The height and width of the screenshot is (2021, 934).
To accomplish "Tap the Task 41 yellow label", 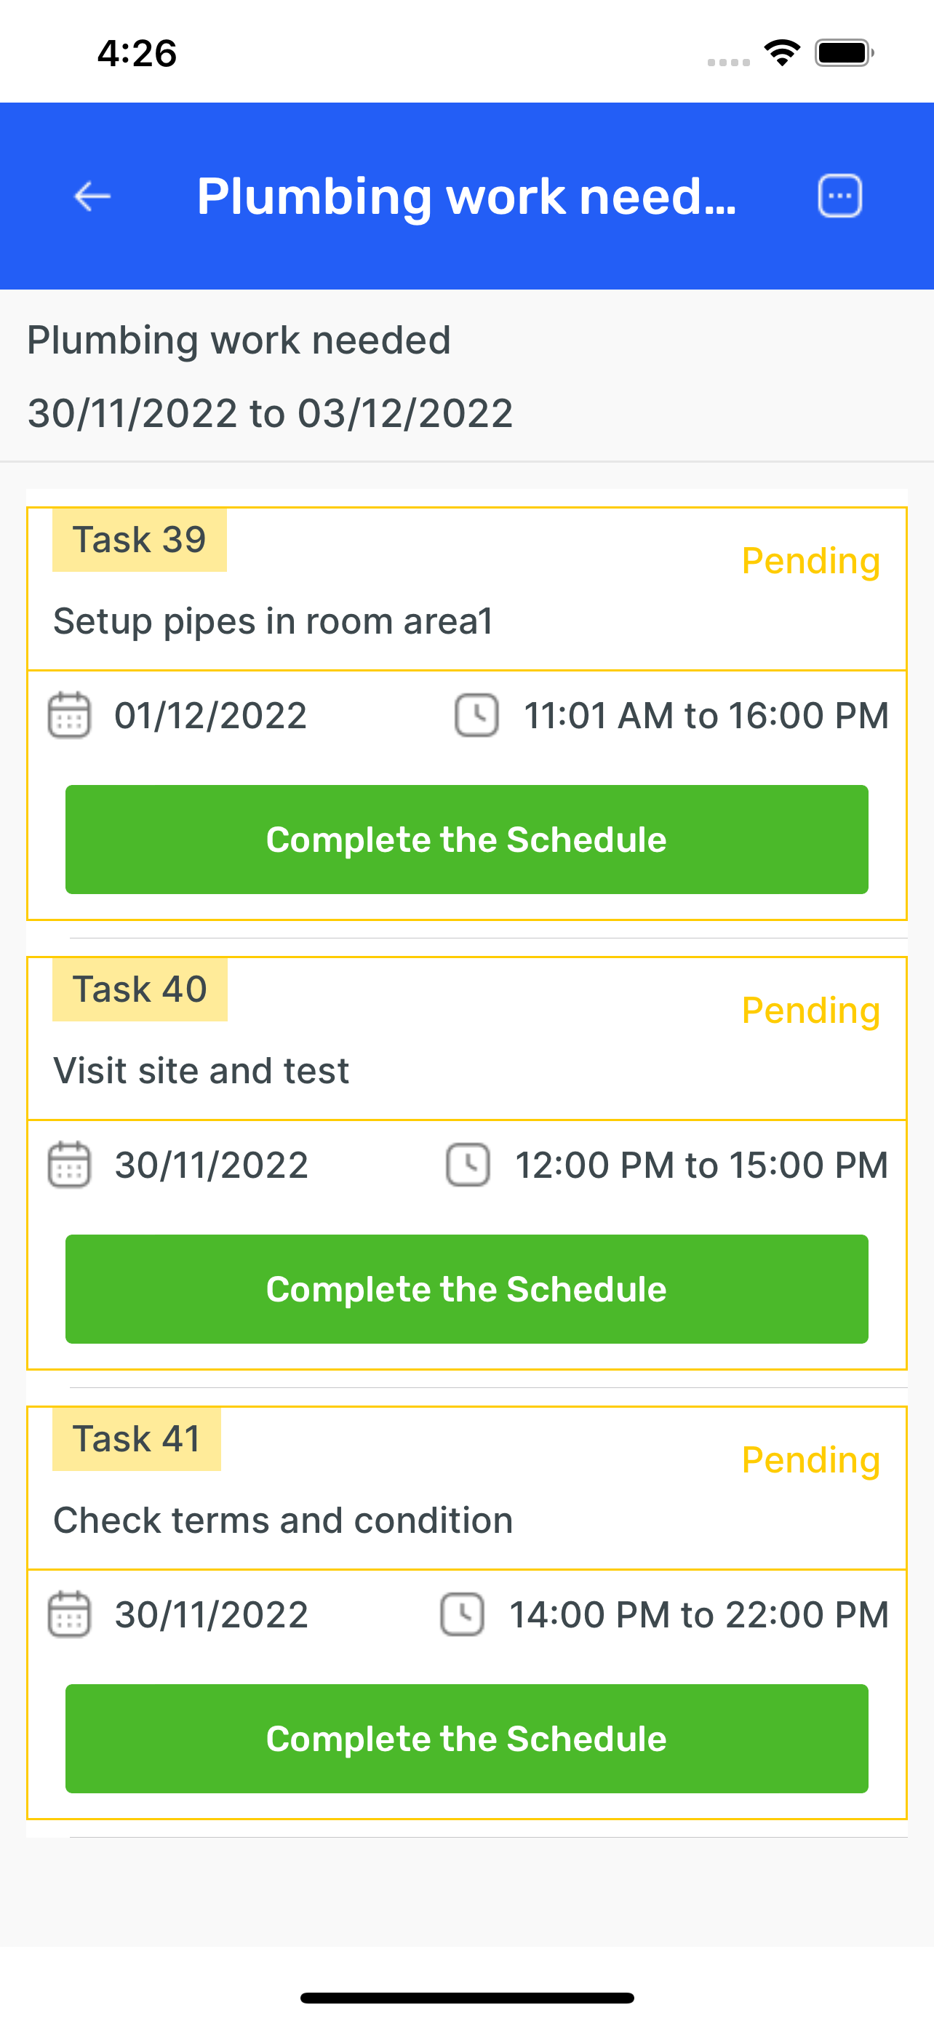I will 137,1439.
